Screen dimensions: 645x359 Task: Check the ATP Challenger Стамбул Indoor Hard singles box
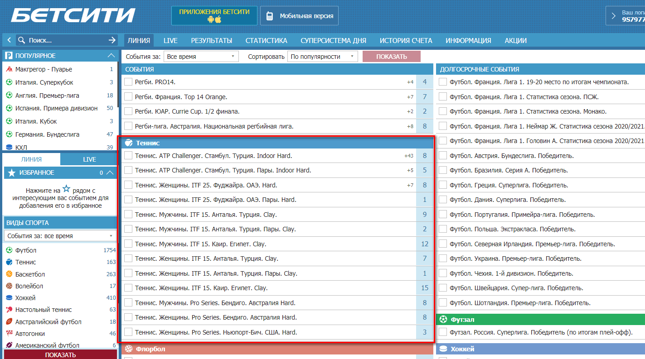pyautogui.click(x=128, y=156)
